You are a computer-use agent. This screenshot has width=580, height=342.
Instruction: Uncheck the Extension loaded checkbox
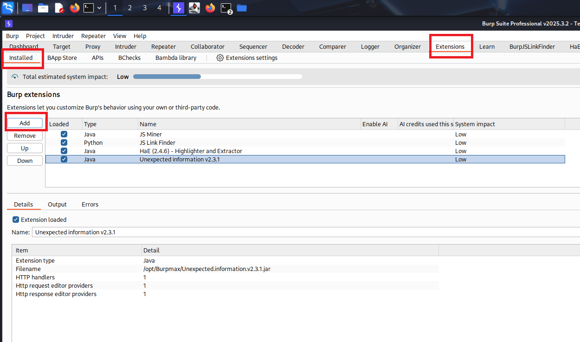[16, 220]
